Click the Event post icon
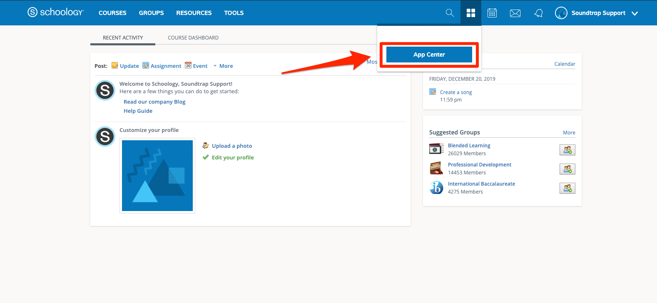657x303 pixels. [188, 65]
